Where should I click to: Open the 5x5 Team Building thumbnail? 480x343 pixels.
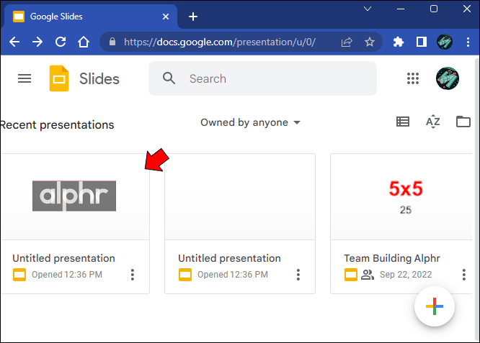(x=405, y=196)
